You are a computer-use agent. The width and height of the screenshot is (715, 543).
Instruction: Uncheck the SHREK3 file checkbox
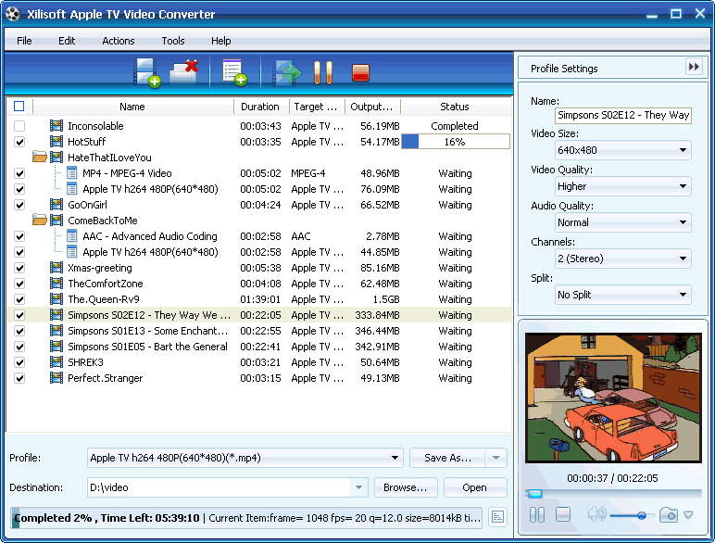coord(19,362)
